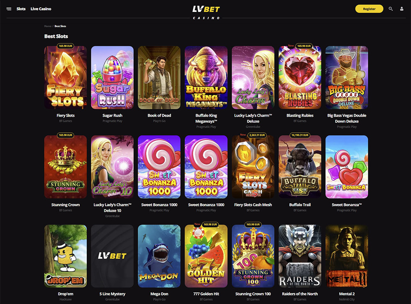Launch the Stunning Crown slot thumbnail
411x304 pixels.
pos(65,167)
